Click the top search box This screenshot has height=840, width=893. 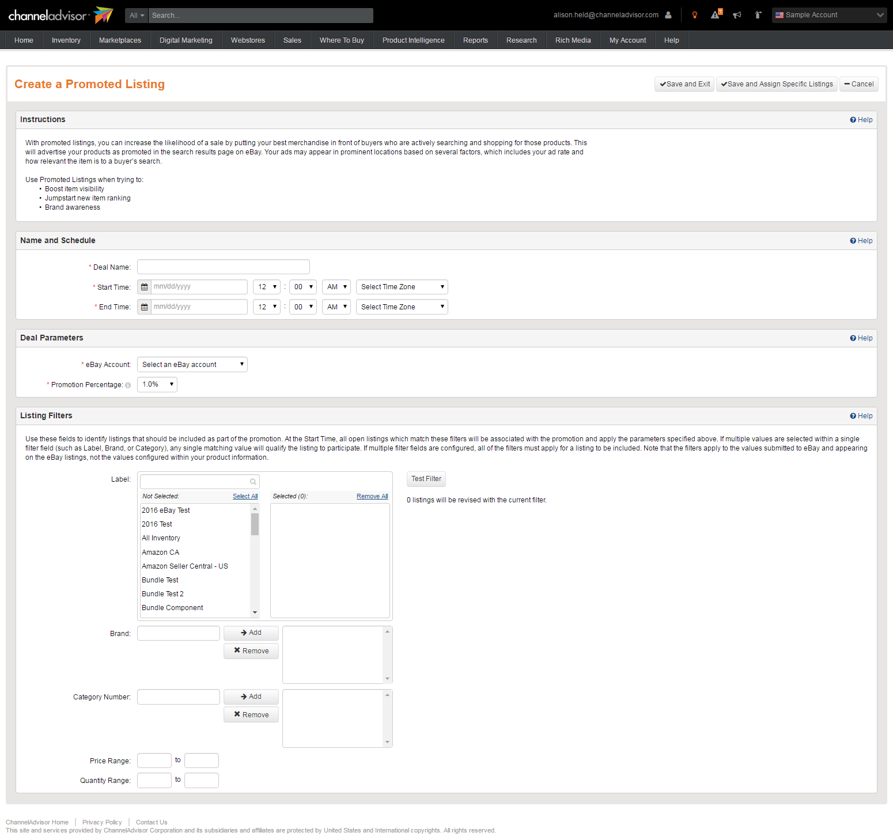click(x=261, y=16)
